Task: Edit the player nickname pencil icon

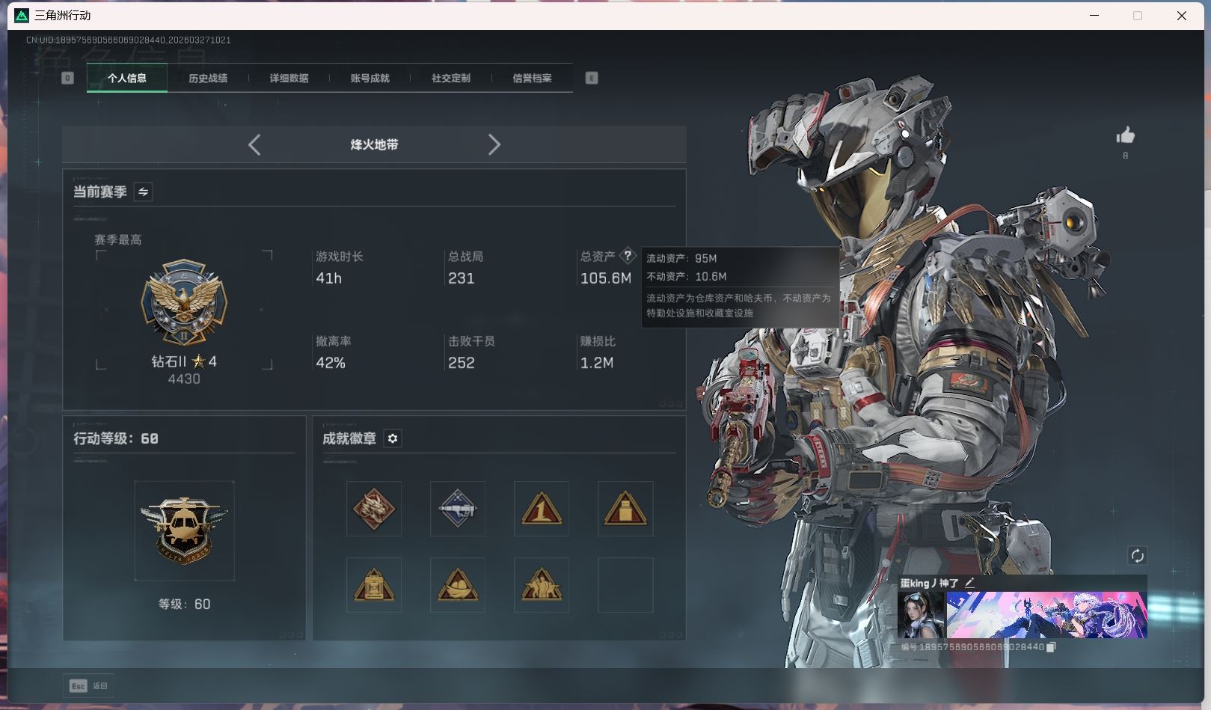Action: 970,582
